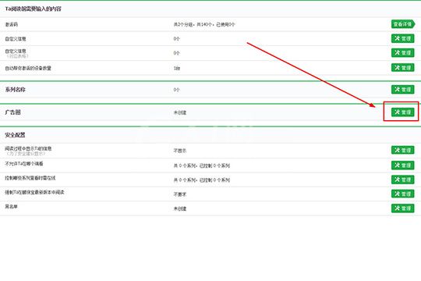The width and height of the screenshot is (421, 281).
Task: Select the 安全配置 section heading
Action: point(15,135)
